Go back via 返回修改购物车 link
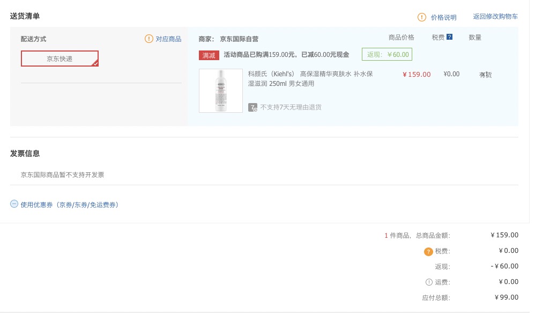535x313 pixels. (x=495, y=17)
